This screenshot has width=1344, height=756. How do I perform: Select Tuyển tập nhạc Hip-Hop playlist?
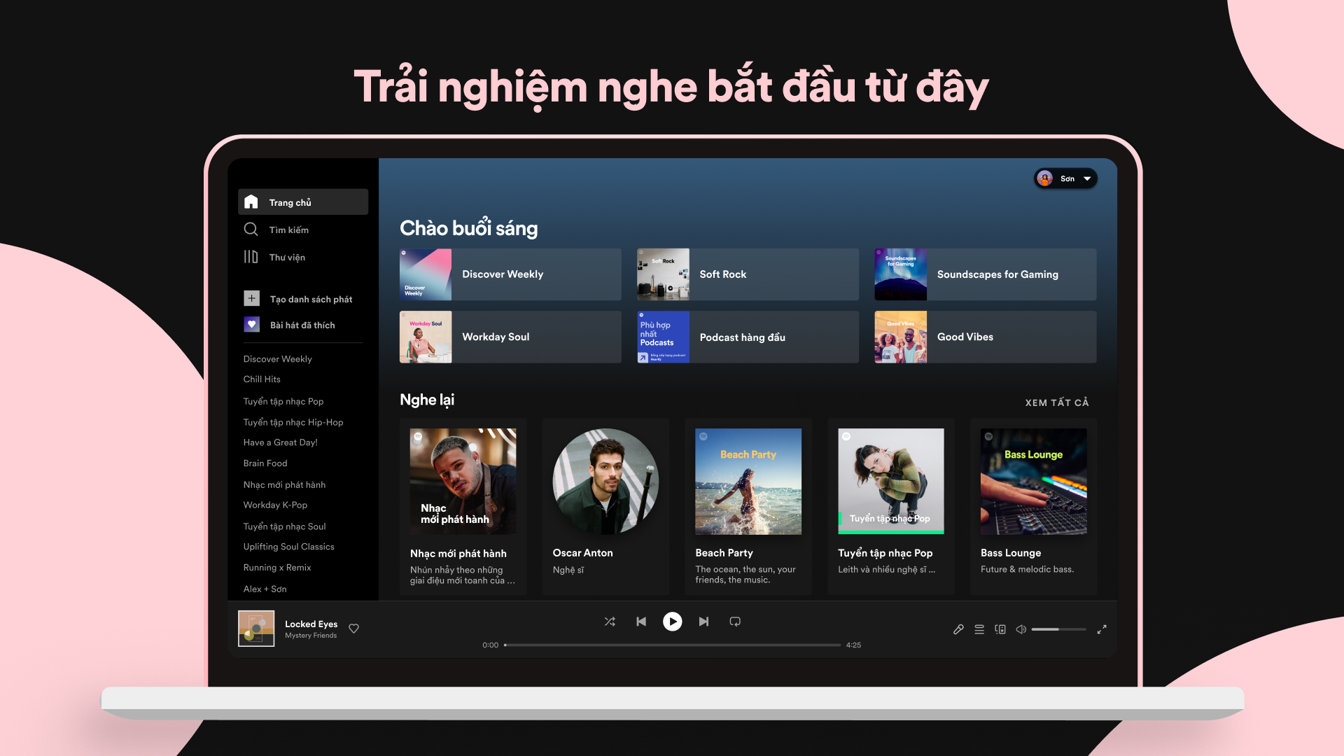pyautogui.click(x=293, y=422)
